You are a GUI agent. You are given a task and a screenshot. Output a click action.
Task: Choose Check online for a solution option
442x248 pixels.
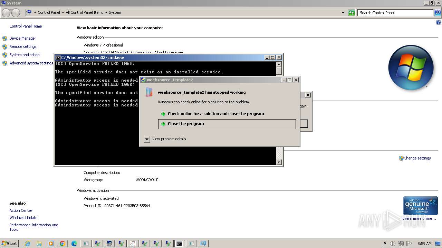(227, 114)
